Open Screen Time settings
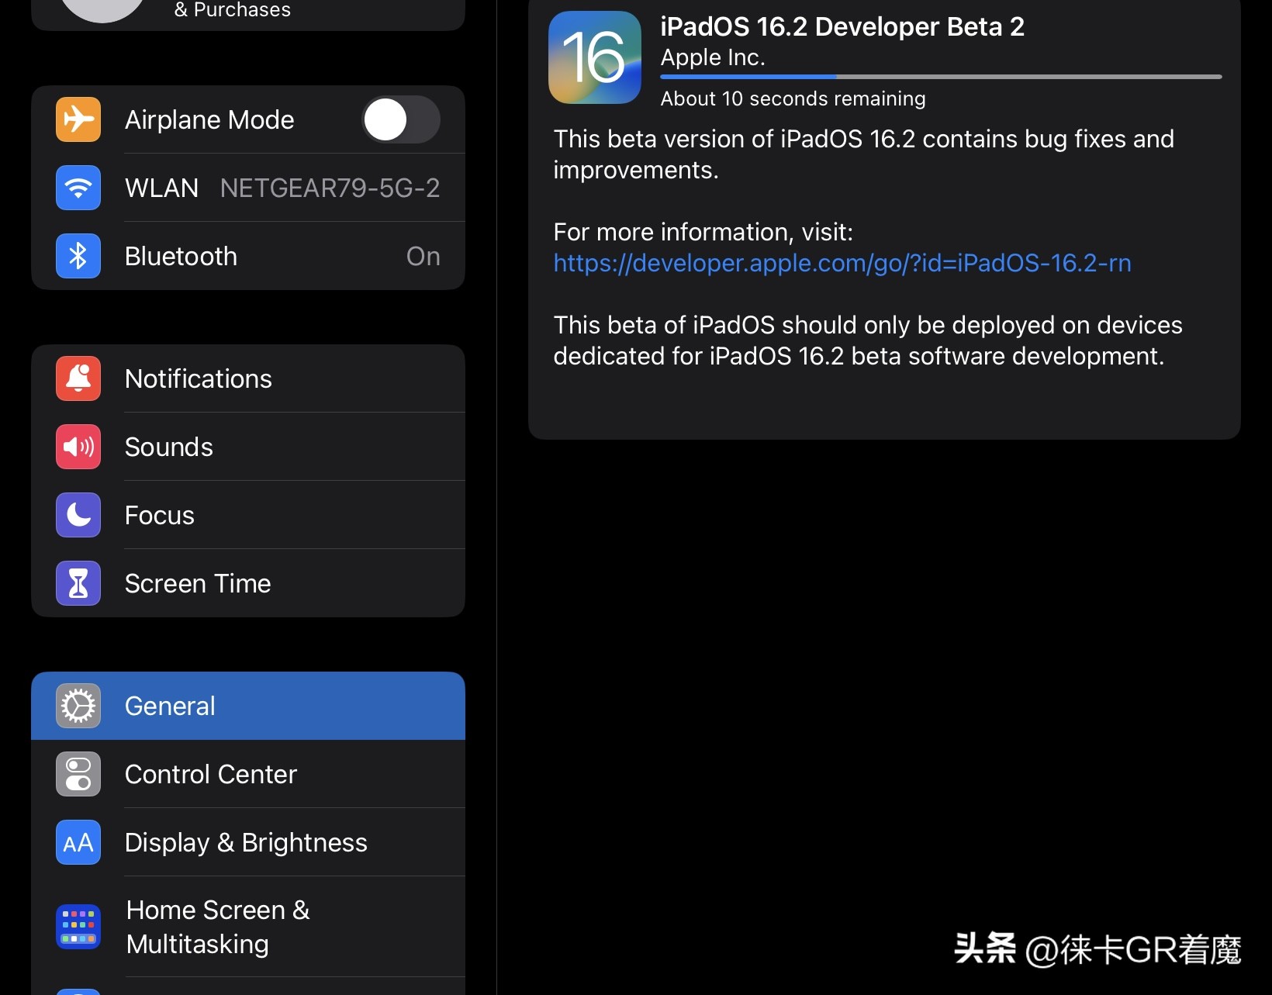1272x995 pixels. pyautogui.click(x=248, y=583)
